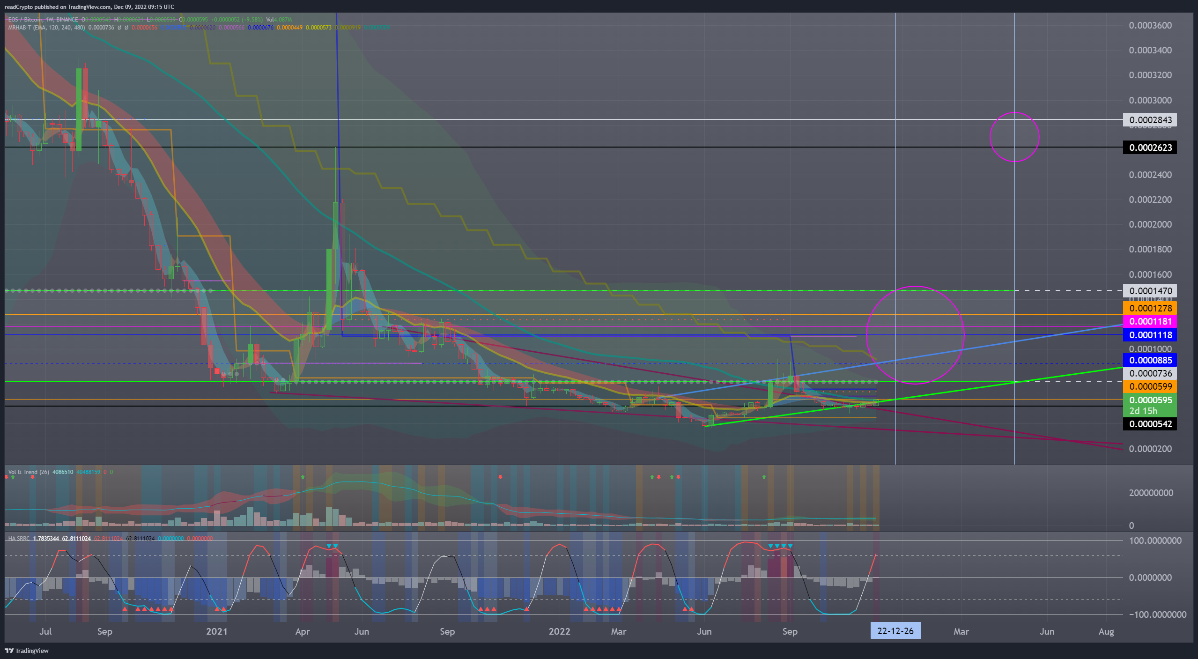Click the 0.0003600 price scale value

[1150, 25]
